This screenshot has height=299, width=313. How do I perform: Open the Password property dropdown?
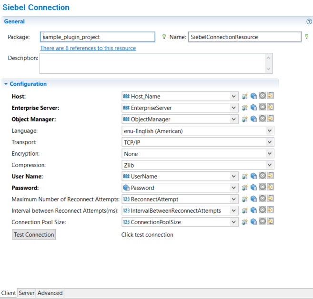pos(234,188)
